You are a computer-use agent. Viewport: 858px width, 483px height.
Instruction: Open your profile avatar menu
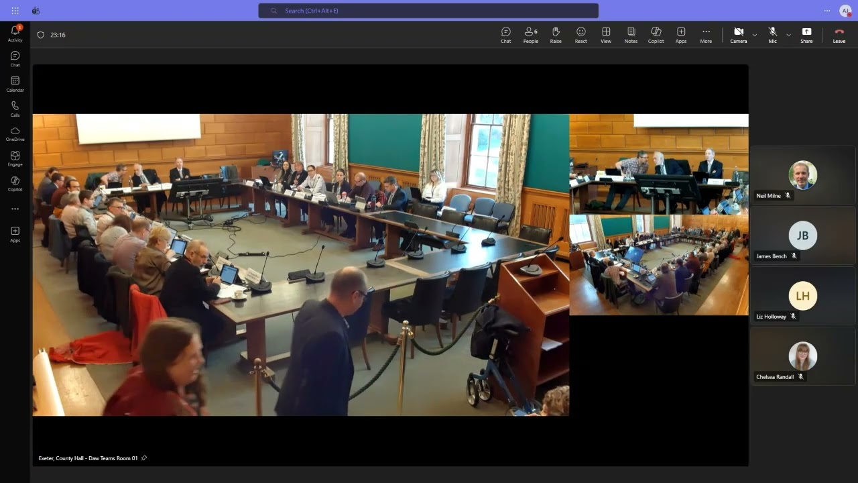coord(845,11)
